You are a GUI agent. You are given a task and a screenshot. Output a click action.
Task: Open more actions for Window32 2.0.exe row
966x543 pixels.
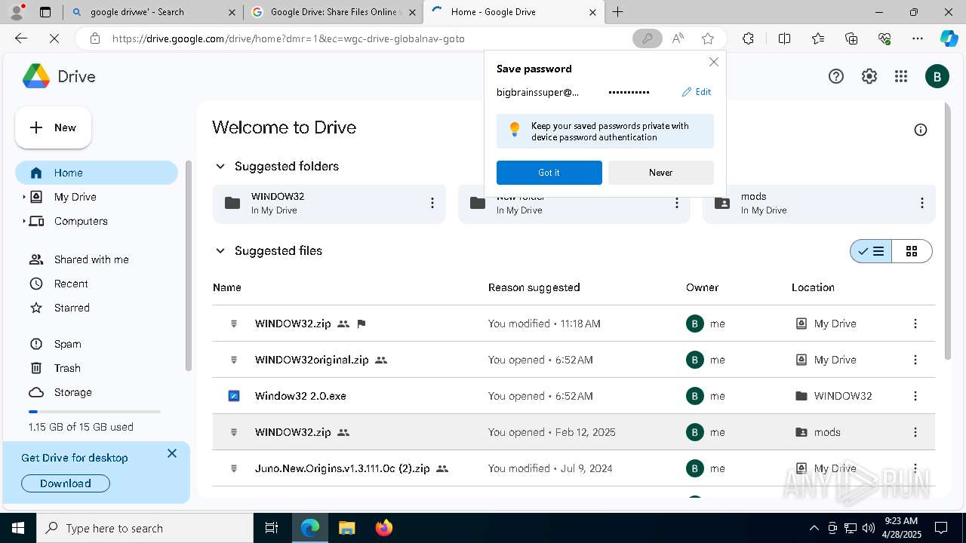(x=915, y=396)
